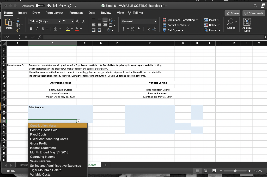Click the Redo arrow icon
This screenshot has width=267, height=177.
coord(69,6)
